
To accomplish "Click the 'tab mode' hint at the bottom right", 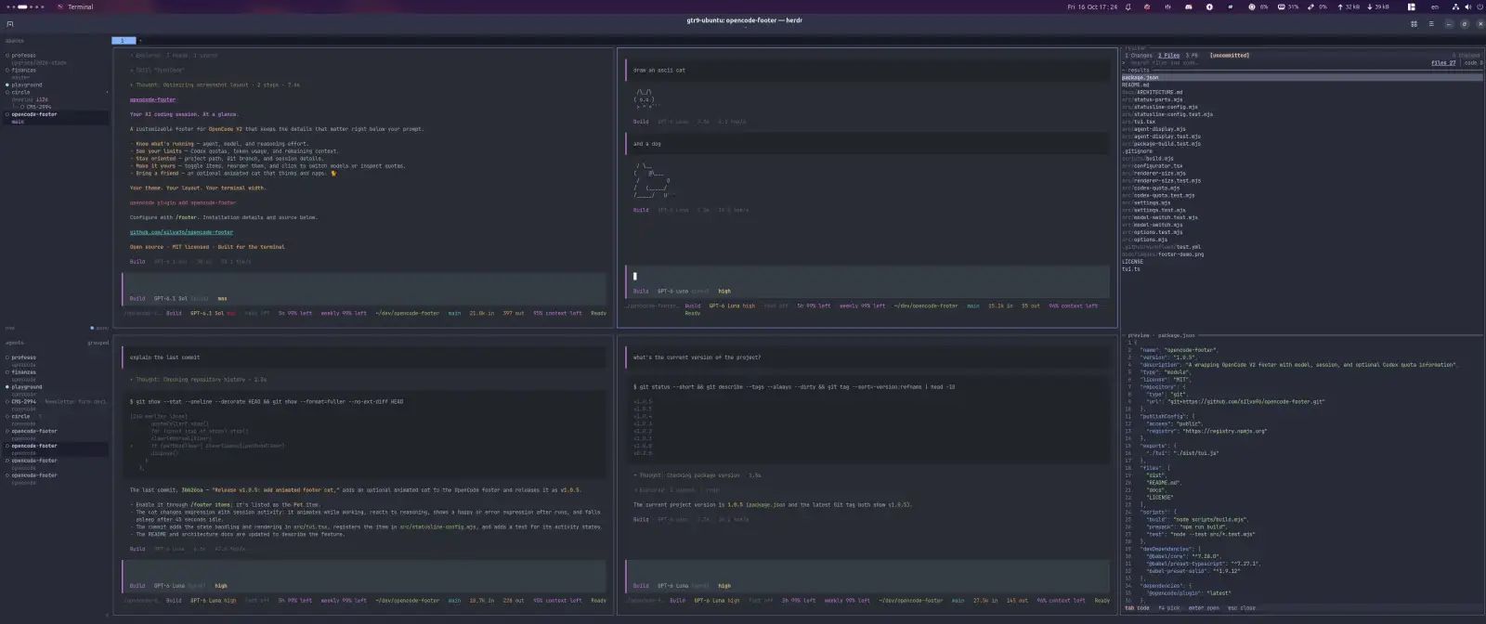I will 1138,608.
